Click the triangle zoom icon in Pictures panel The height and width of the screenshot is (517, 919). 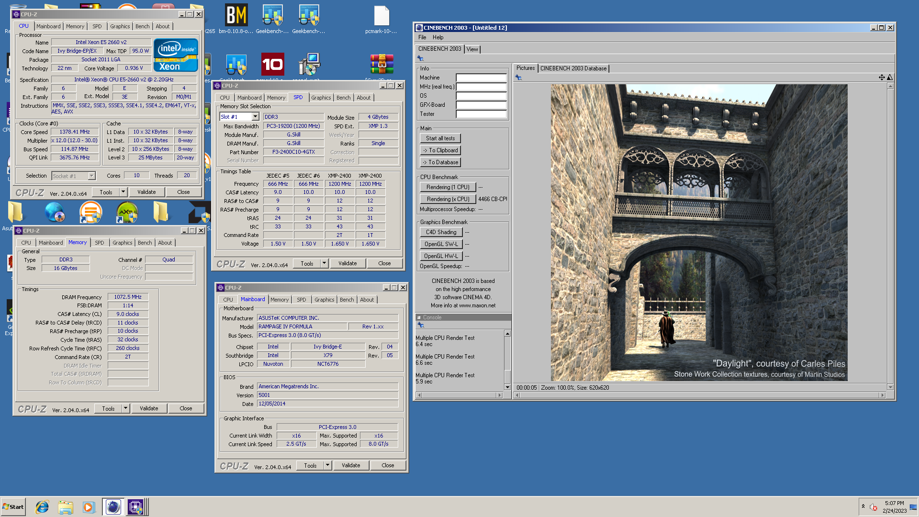[x=890, y=77]
